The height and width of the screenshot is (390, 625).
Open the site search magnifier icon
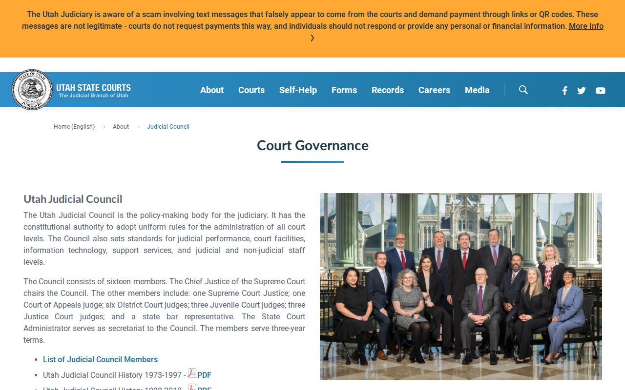[523, 90]
